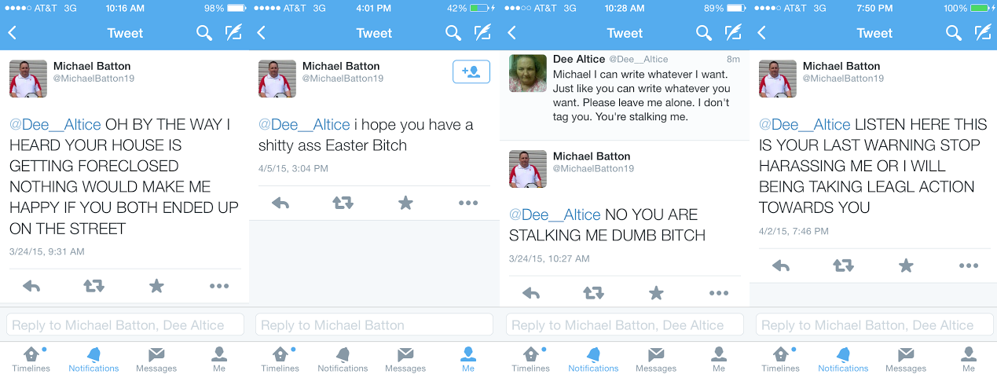Viewport: 997px width, 385px height.
Task: Compose new tweet on the 7:50 PM screen
Action: pyautogui.click(x=983, y=33)
